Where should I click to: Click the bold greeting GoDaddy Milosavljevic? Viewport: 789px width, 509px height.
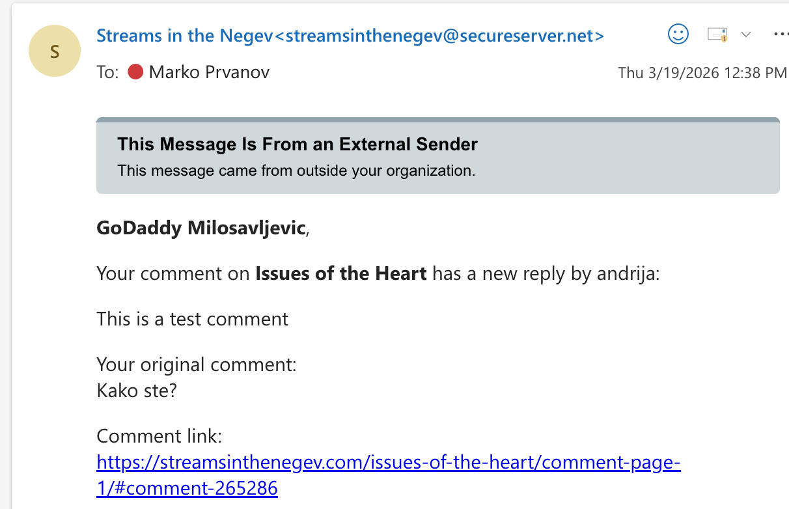click(201, 228)
